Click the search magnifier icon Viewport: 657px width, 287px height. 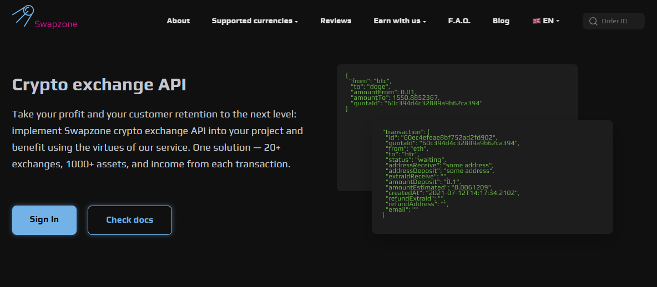point(593,21)
